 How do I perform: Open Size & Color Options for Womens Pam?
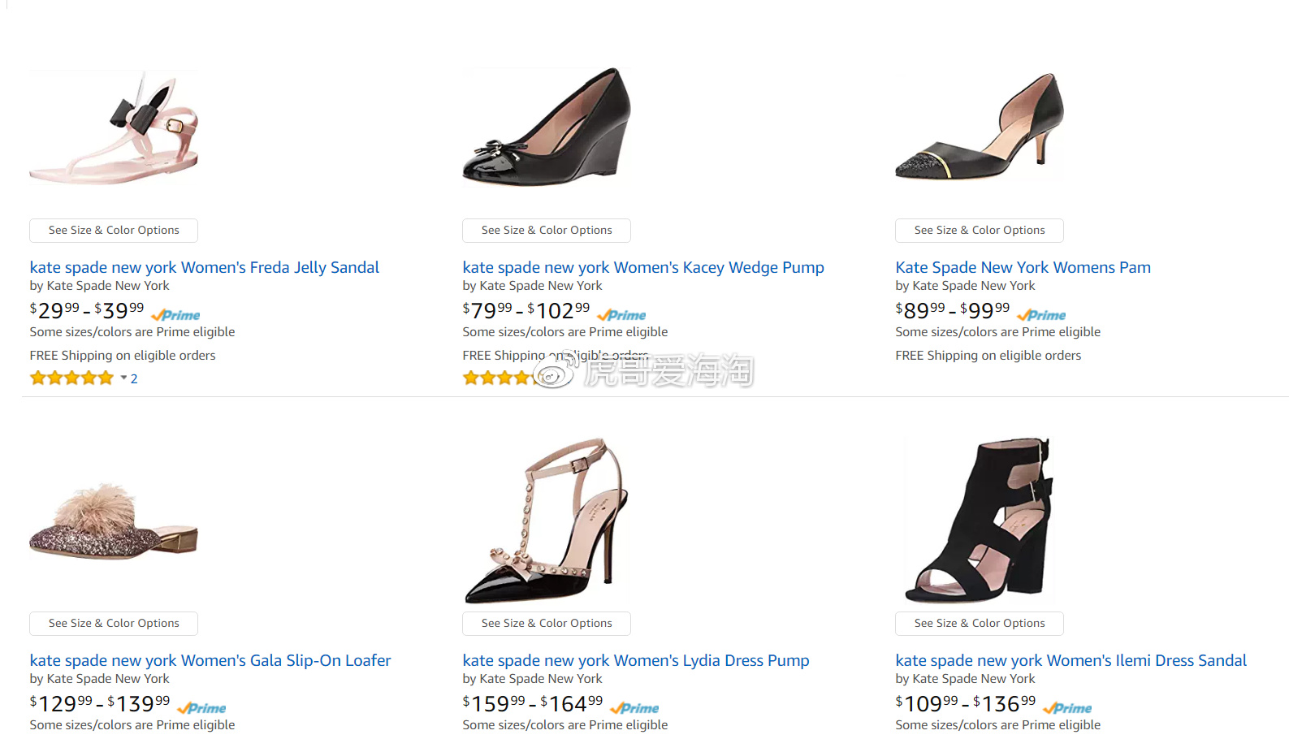click(x=980, y=231)
